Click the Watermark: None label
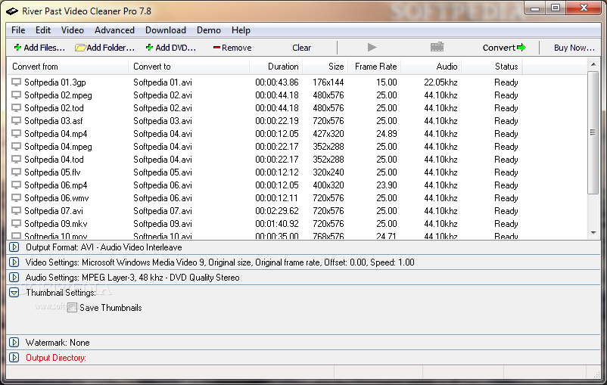 (58, 343)
